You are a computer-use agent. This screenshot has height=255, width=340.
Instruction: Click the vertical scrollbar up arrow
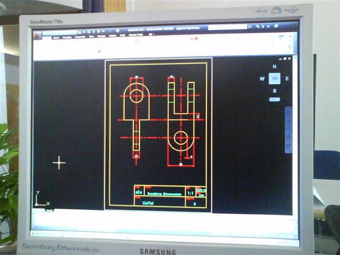294,57
